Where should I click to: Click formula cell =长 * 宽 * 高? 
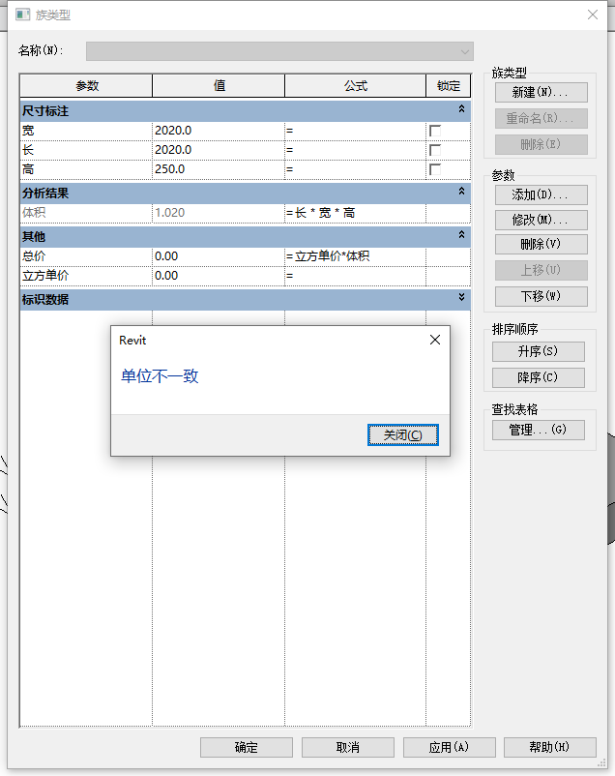point(355,213)
